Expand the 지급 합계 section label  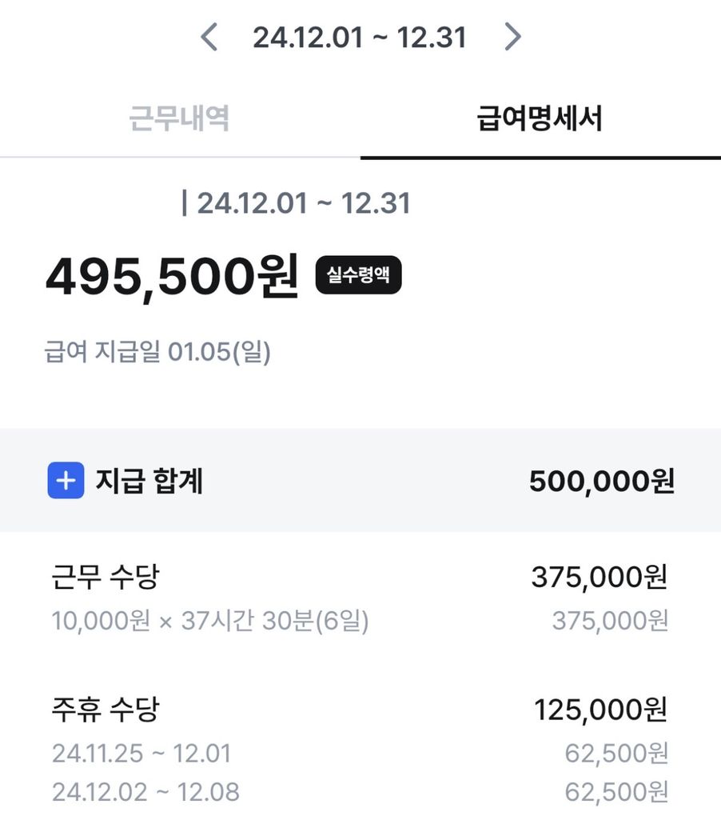(149, 481)
